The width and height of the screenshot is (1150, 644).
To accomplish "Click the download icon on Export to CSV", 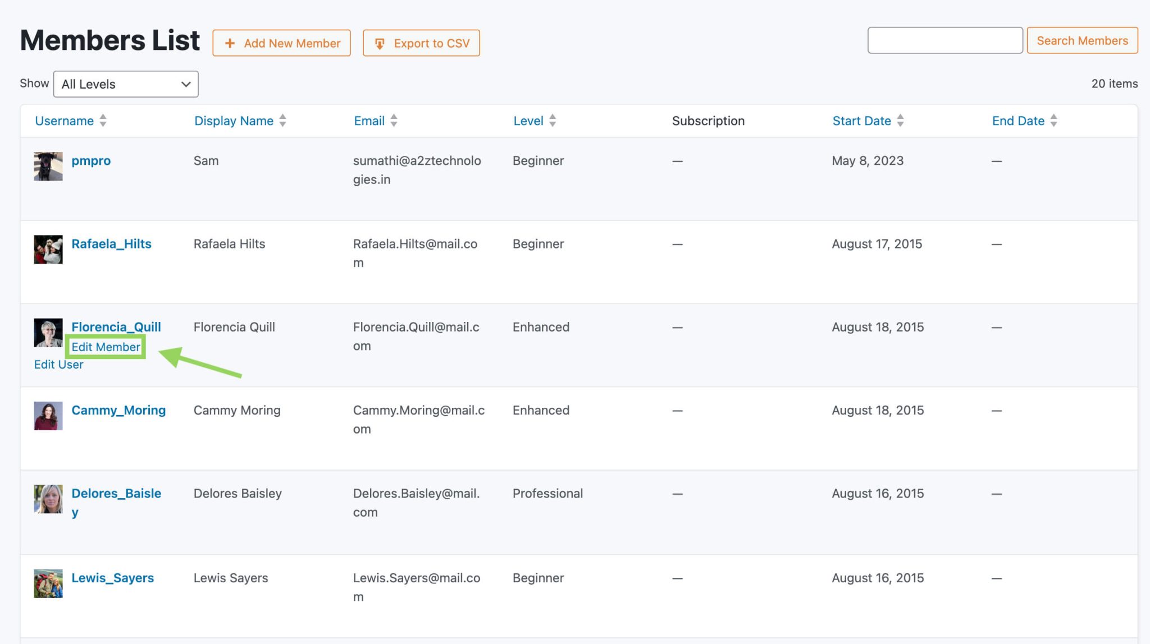I will click(x=380, y=43).
